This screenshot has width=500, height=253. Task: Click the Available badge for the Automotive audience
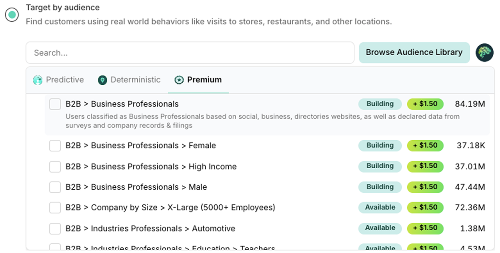(x=380, y=228)
